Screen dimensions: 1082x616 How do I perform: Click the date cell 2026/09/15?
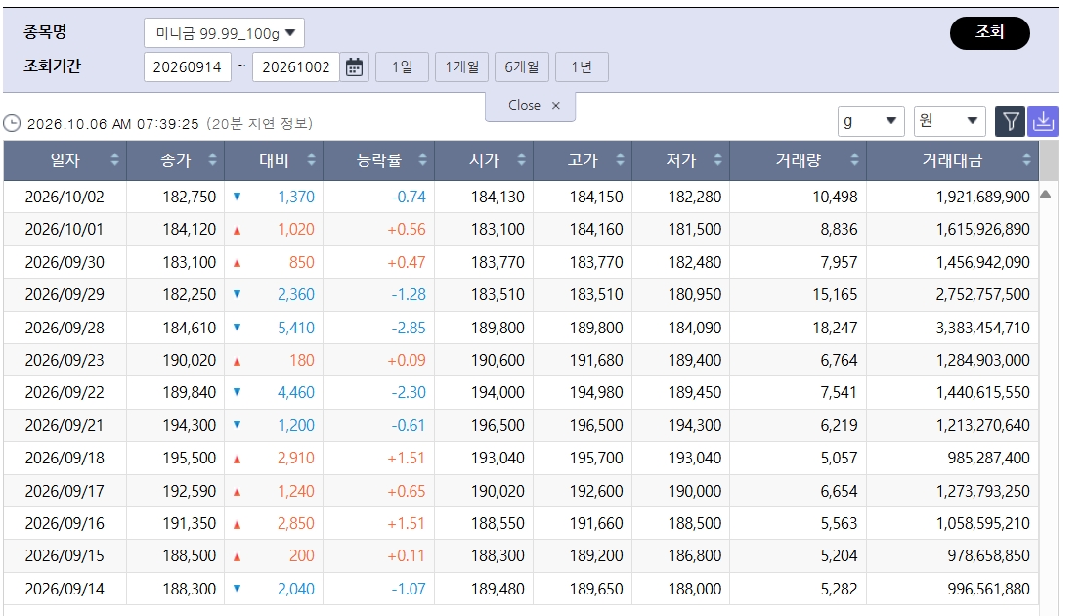(x=65, y=556)
